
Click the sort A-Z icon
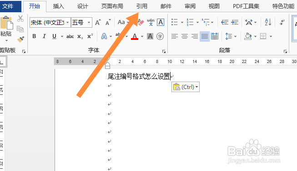268,22
